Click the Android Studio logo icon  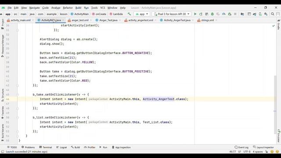(x=3, y=8)
